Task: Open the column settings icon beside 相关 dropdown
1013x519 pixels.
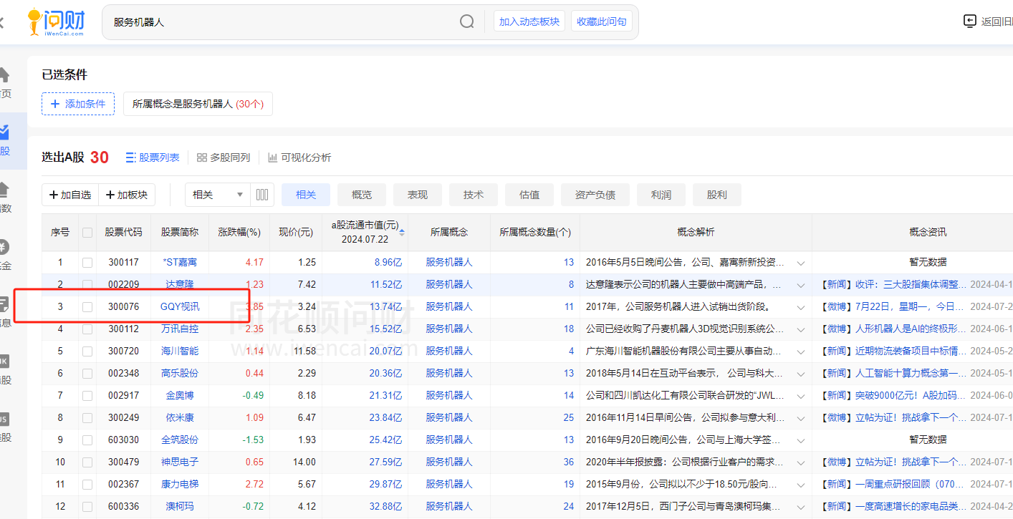Action: pos(262,195)
